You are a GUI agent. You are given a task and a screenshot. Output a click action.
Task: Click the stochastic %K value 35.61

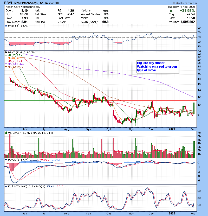tap(50, 187)
